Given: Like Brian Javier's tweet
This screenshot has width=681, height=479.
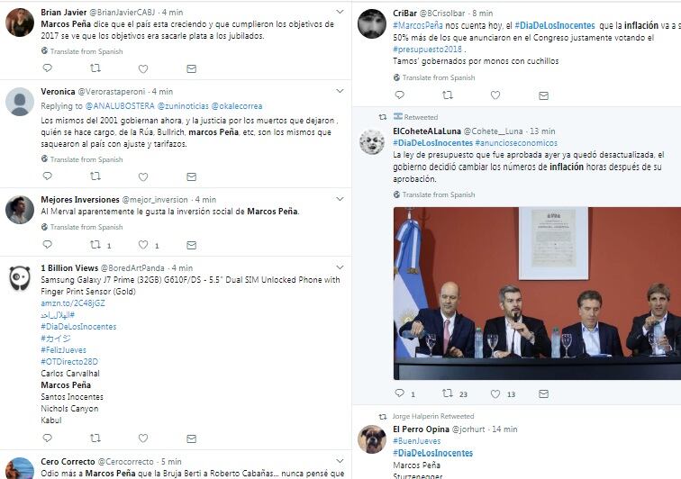Looking at the screenshot, I should [143, 68].
